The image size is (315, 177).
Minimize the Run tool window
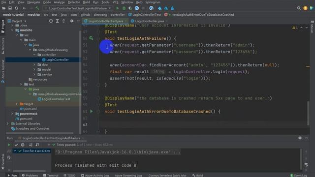[x=306, y=138]
